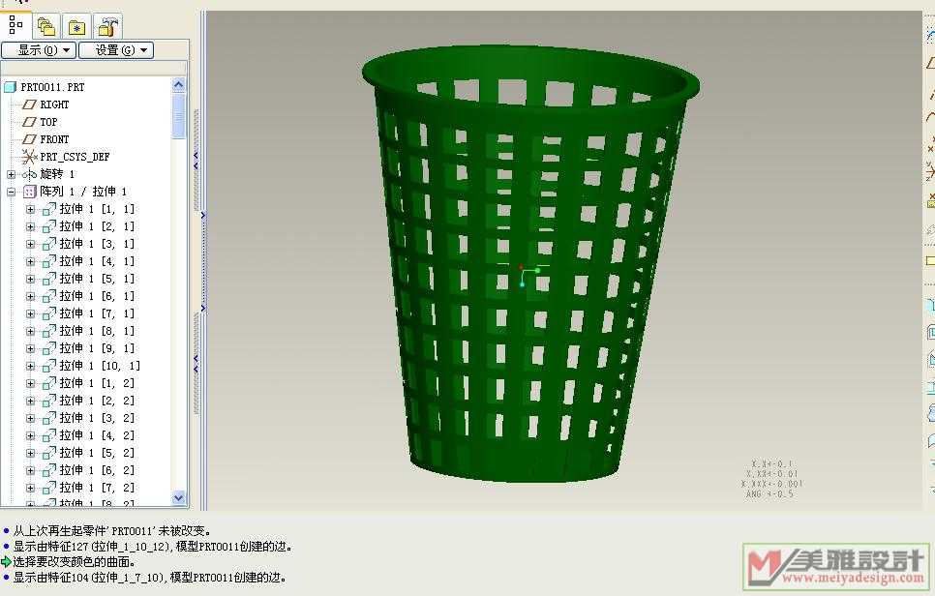
Task: Click the TOP plane icon
Action: [29, 122]
